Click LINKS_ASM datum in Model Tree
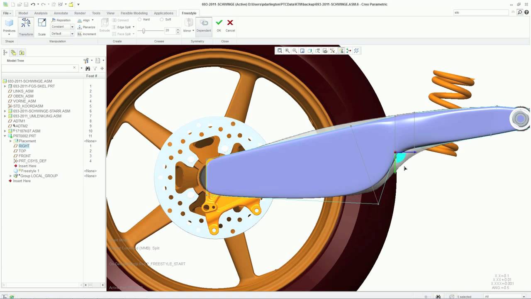 (x=23, y=91)
